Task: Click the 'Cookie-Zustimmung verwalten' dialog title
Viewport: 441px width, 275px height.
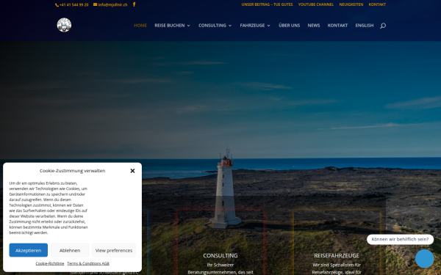Action: click(x=72, y=171)
